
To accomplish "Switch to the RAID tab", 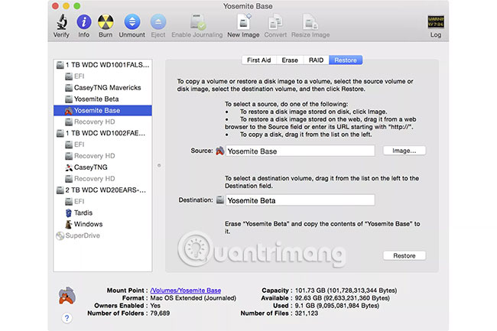I will (317, 60).
